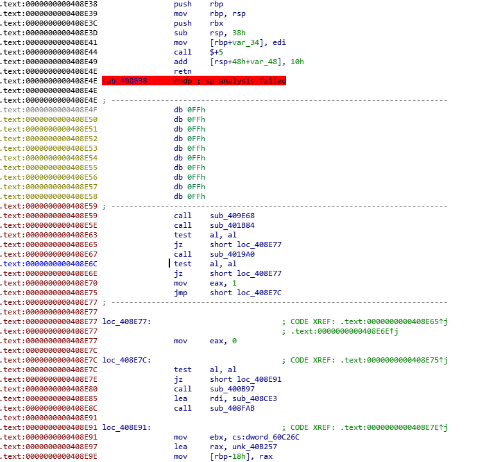Click the $+5 call operand
The height and width of the screenshot is (462, 485).
219,52
